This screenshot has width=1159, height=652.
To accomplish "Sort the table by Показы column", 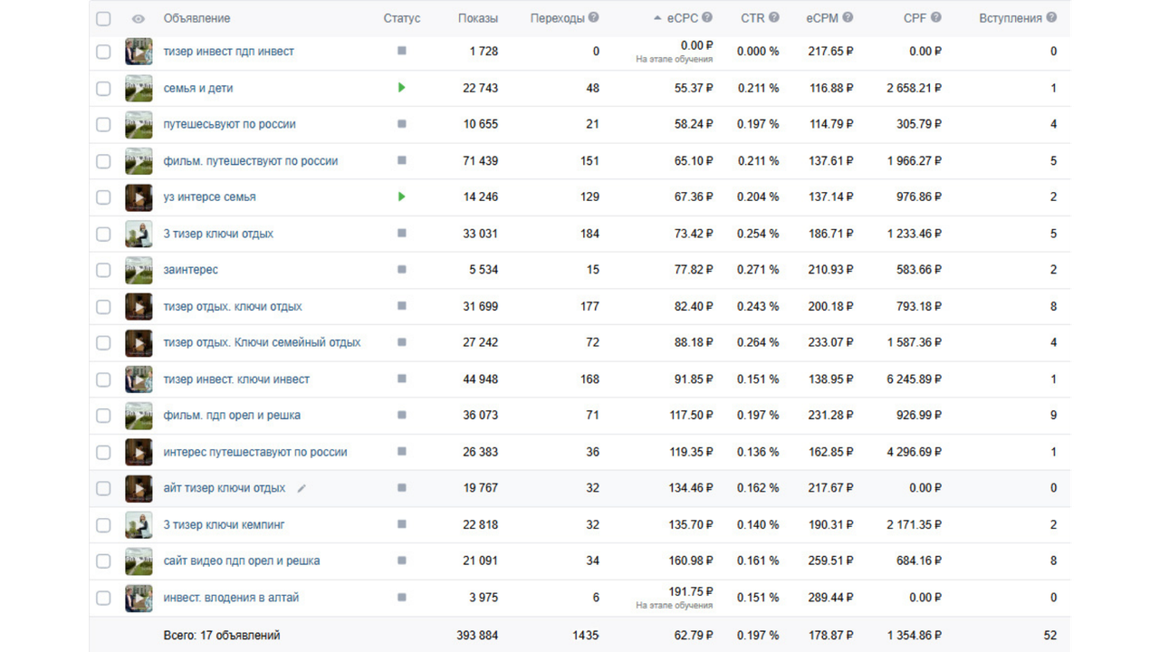I will point(477,18).
